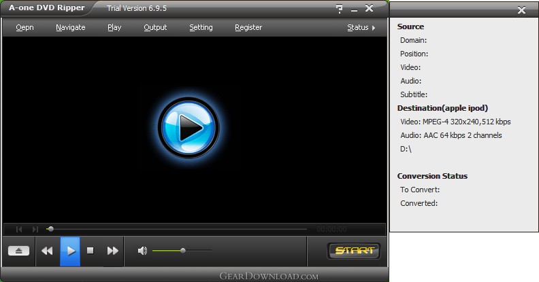The image size is (539, 282).
Task: Click the Converted: label
Action: [x=419, y=203]
